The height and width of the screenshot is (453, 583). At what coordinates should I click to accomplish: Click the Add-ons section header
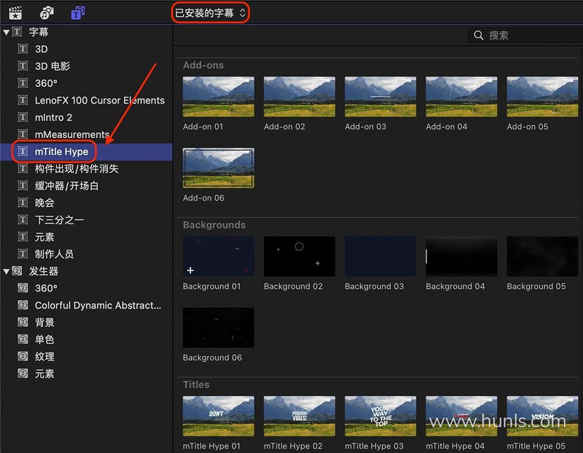tap(203, 65)
